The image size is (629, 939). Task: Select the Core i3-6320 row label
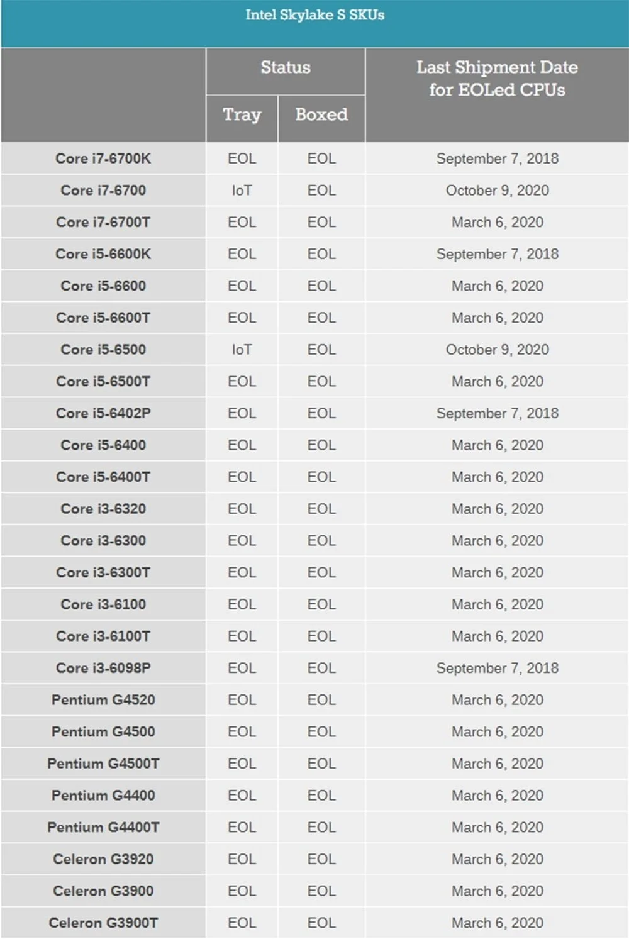coord(103,509)
